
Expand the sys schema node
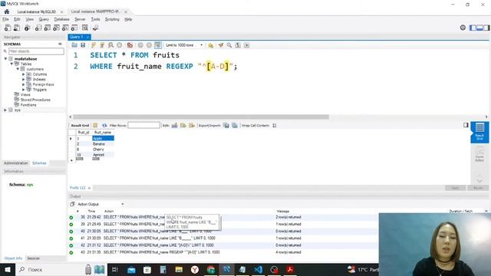pyautogui.click(x=5, y=110)
